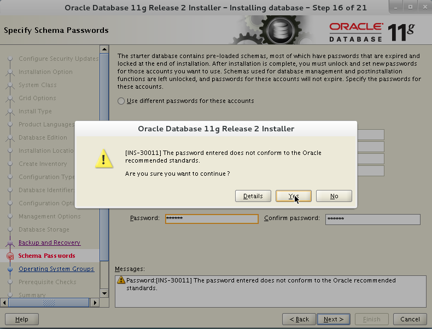Go back with the < Back button
The width and height of the screenshot is (432, 329).
point(299,319)
